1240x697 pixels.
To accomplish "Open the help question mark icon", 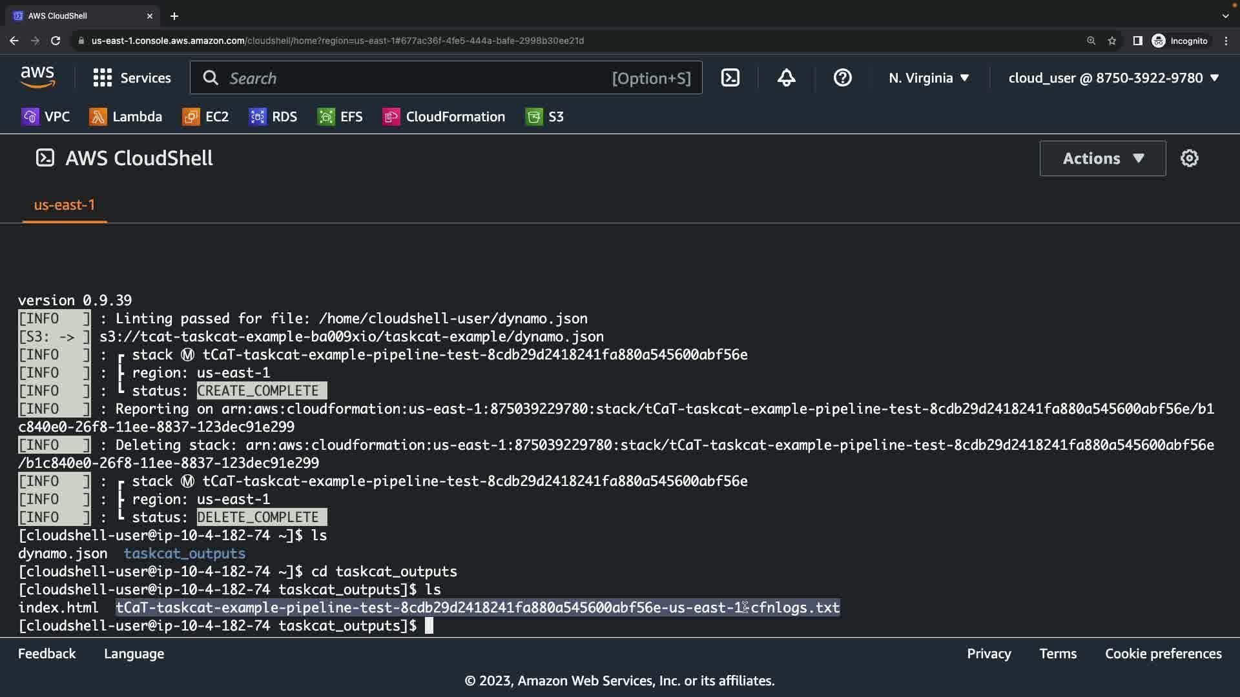I will click(x=842, y=78).
